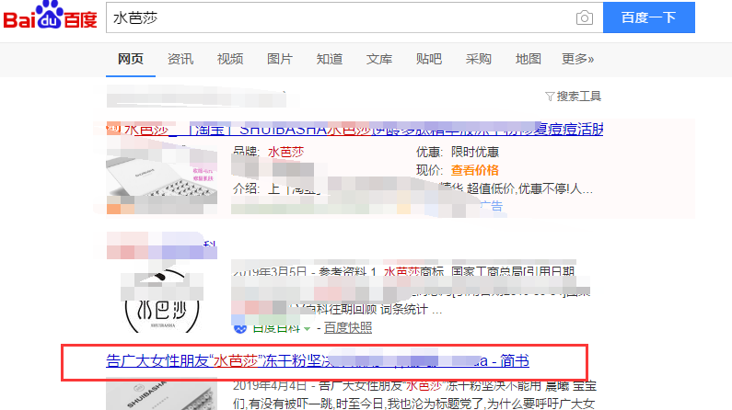Select the 采购 tab
732x410 pixels.
click(479, 60)
